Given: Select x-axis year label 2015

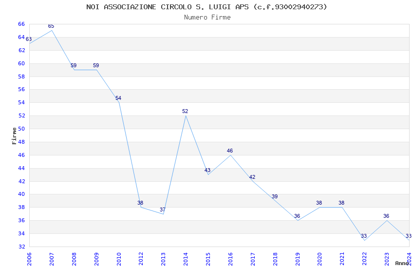Looking at the screenshot, I should point(208,259).
